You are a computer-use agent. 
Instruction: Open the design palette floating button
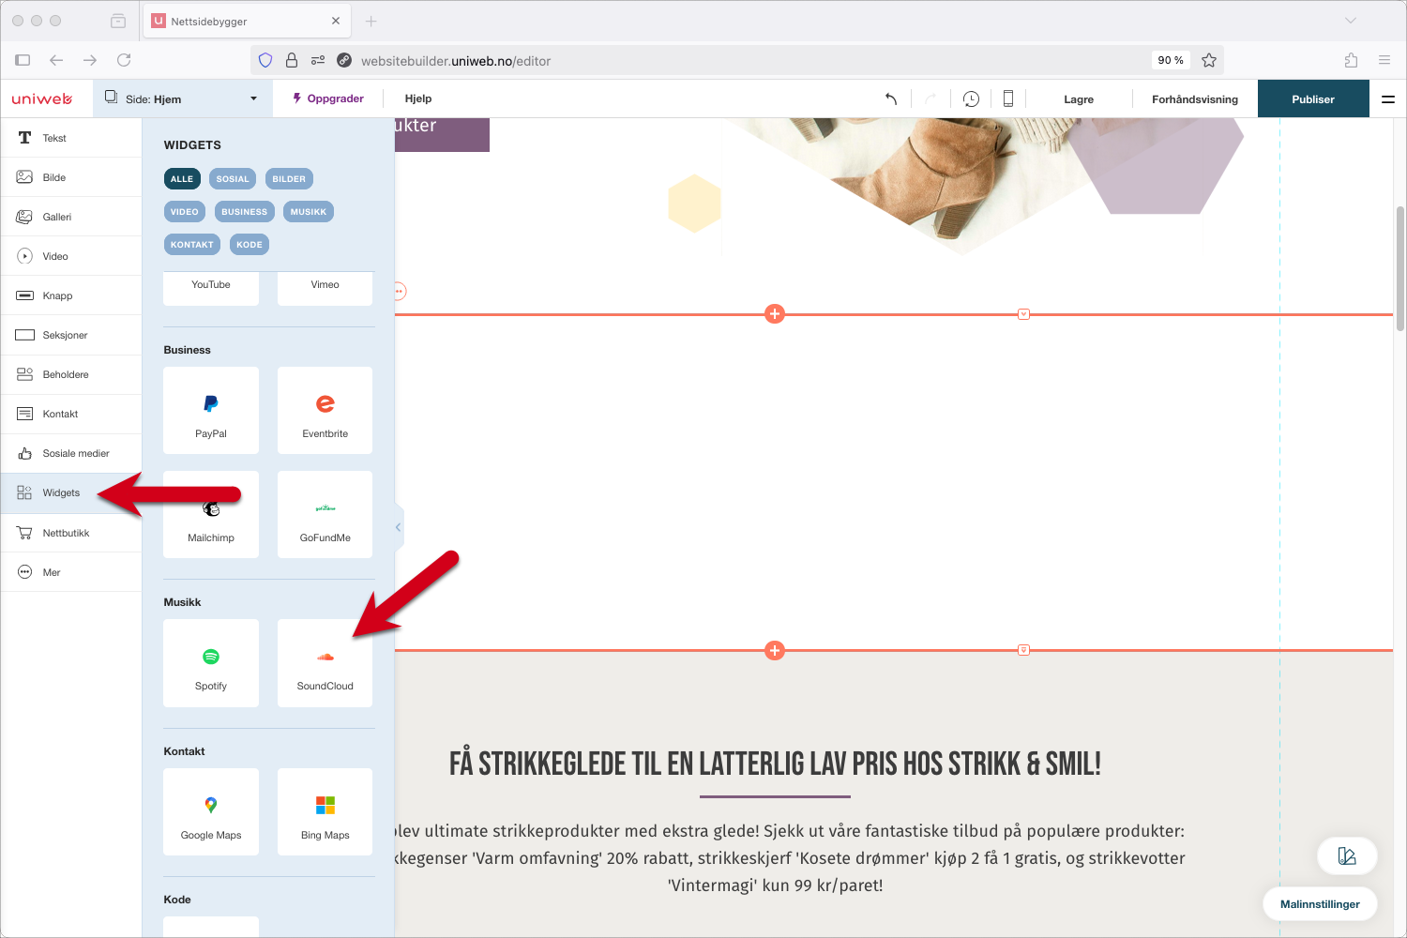click(x=1347, y=855)
